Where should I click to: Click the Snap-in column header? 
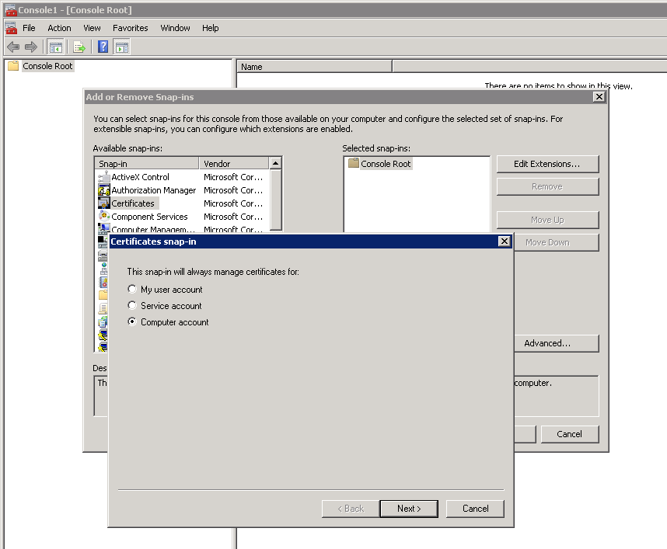(147, 163)
